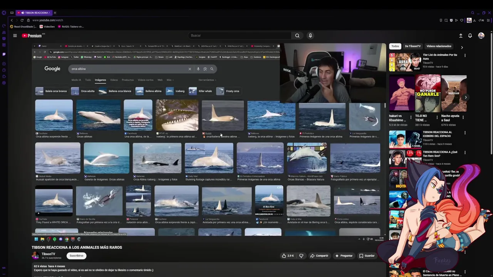Reload the page with the refresh icon
493x277 pixels.
point(22,20)
